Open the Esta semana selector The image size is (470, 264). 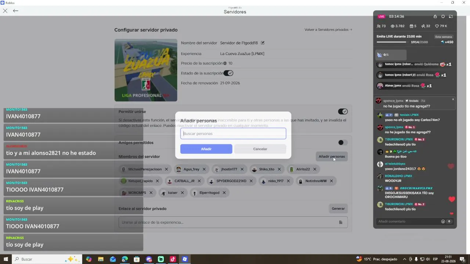pyautogui.click(x=444, y=37)
